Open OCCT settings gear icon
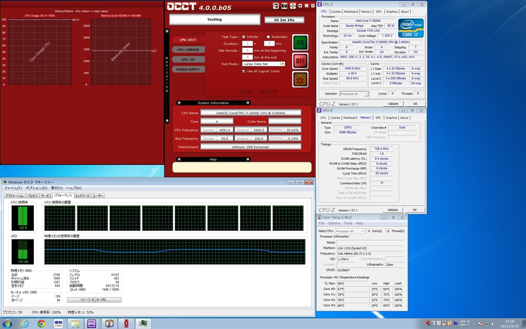The width and height of the screenshot is (526, 329). [x=300, y=80]
